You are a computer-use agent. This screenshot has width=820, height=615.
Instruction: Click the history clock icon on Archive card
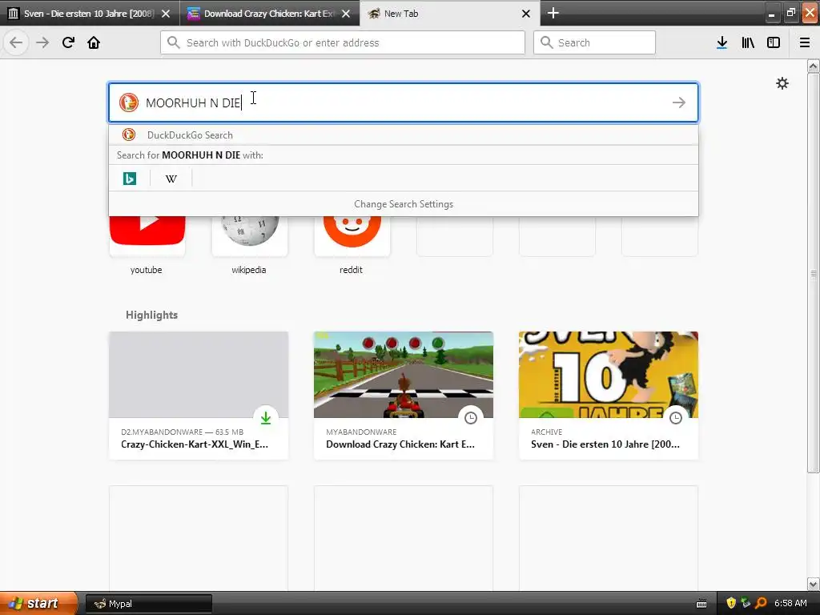[676, 417]
